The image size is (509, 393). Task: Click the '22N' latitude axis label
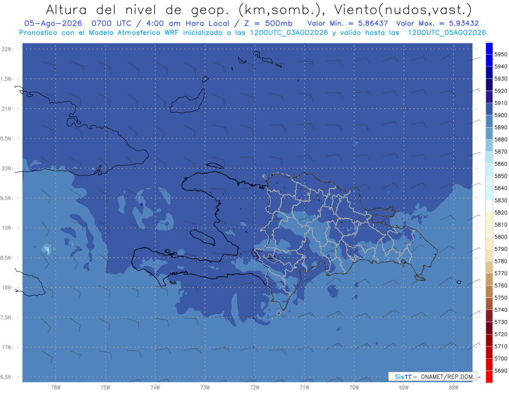[6, 49]
